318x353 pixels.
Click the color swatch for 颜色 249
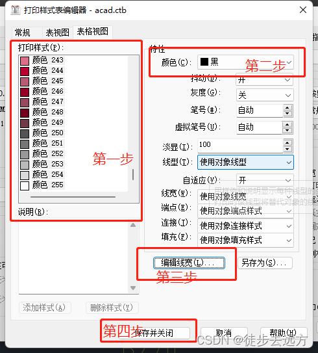click(x=25, y=123)
